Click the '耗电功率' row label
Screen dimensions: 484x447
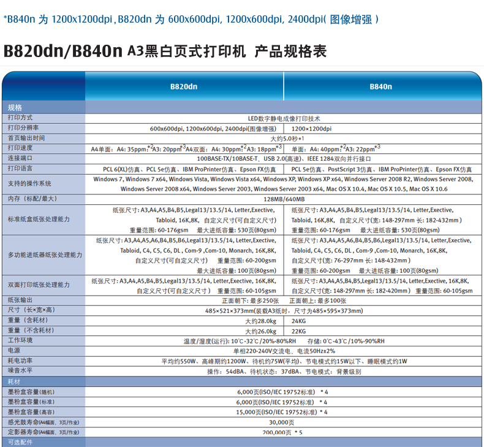(20, 361)
